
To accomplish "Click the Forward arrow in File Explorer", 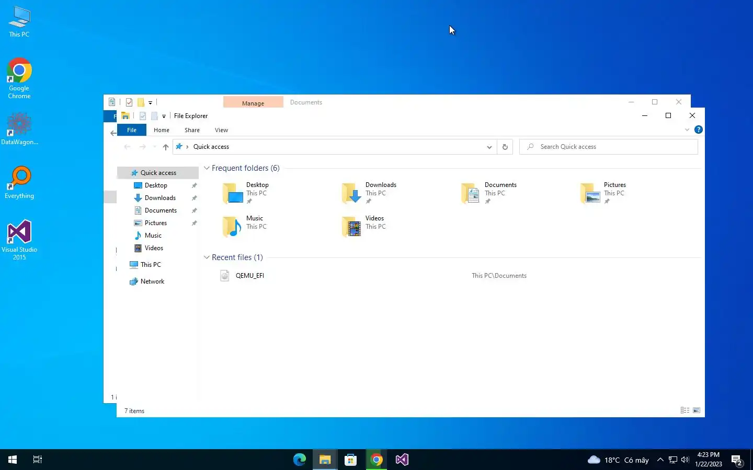I will click(142, 147).
